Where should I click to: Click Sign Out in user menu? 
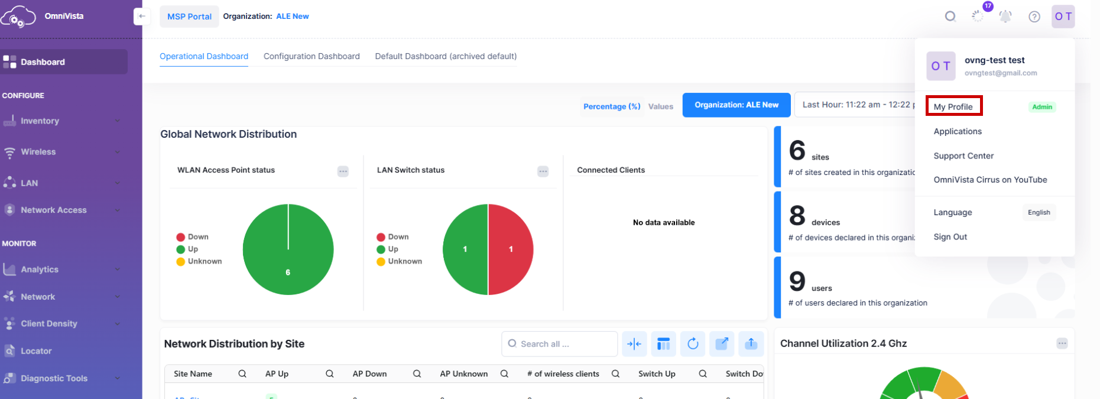(950, 237)
